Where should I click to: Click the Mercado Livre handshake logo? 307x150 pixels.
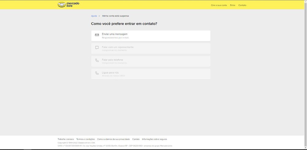click(62, 5)
